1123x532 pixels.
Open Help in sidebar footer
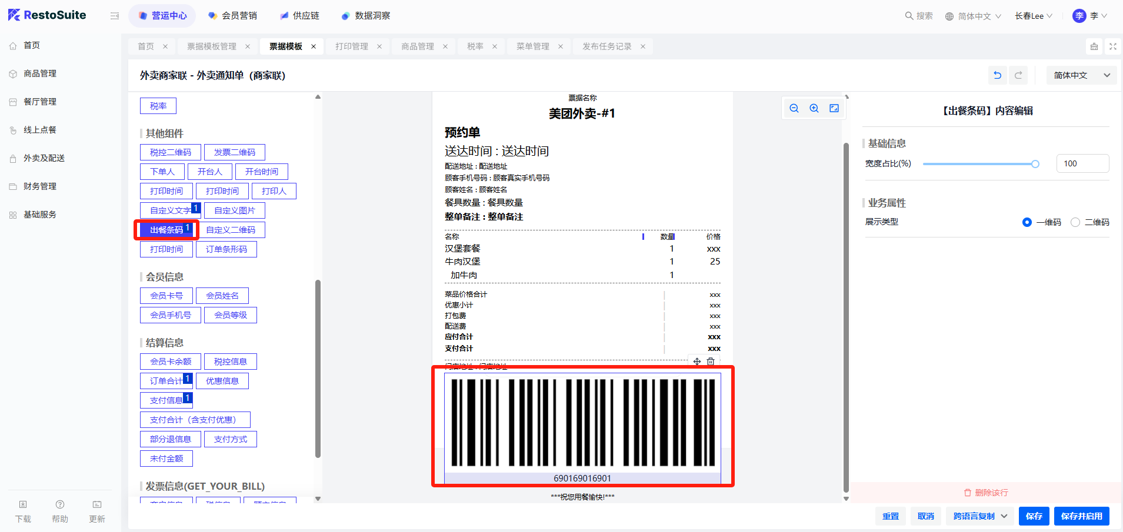[x=60, y=511]
